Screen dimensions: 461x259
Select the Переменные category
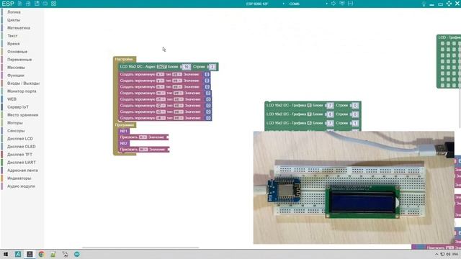click(x=19, y=60)
